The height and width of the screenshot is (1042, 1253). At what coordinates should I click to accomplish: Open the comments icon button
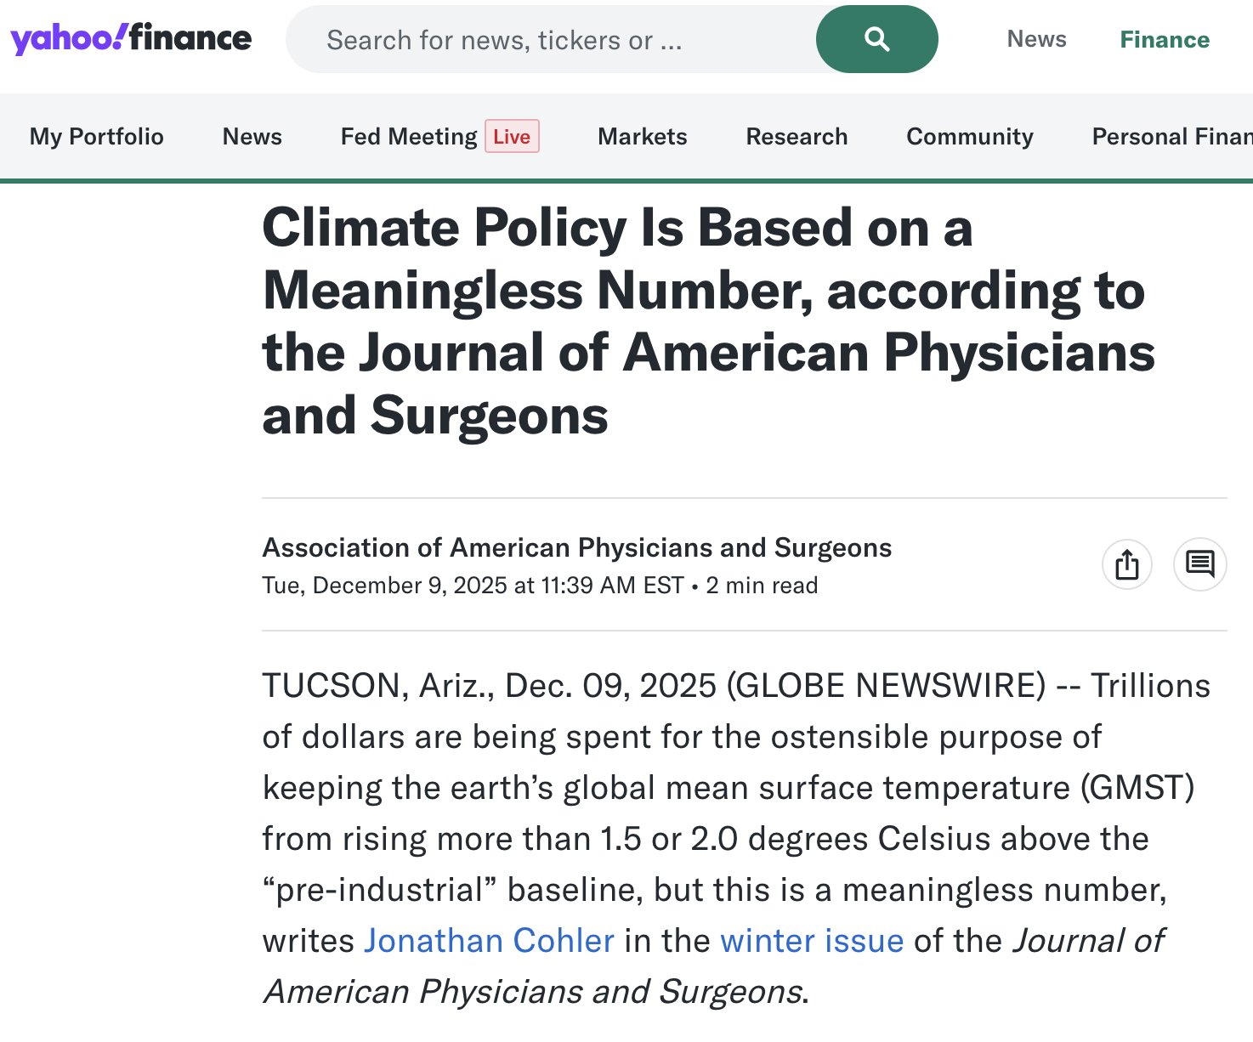point(1199,564)
